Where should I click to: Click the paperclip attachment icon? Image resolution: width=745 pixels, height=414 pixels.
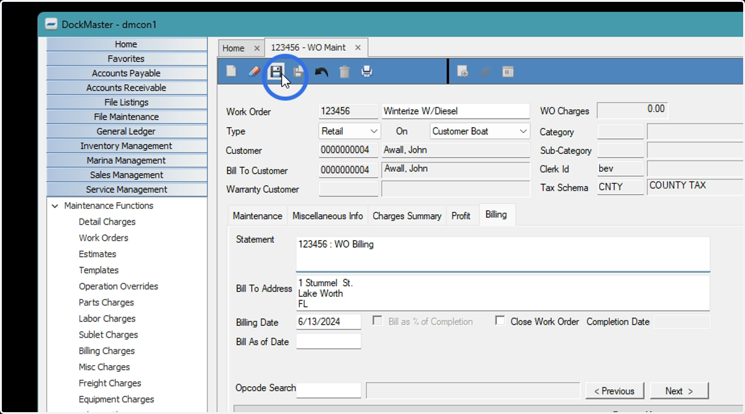pyautogui.click(x=485, y=71)
